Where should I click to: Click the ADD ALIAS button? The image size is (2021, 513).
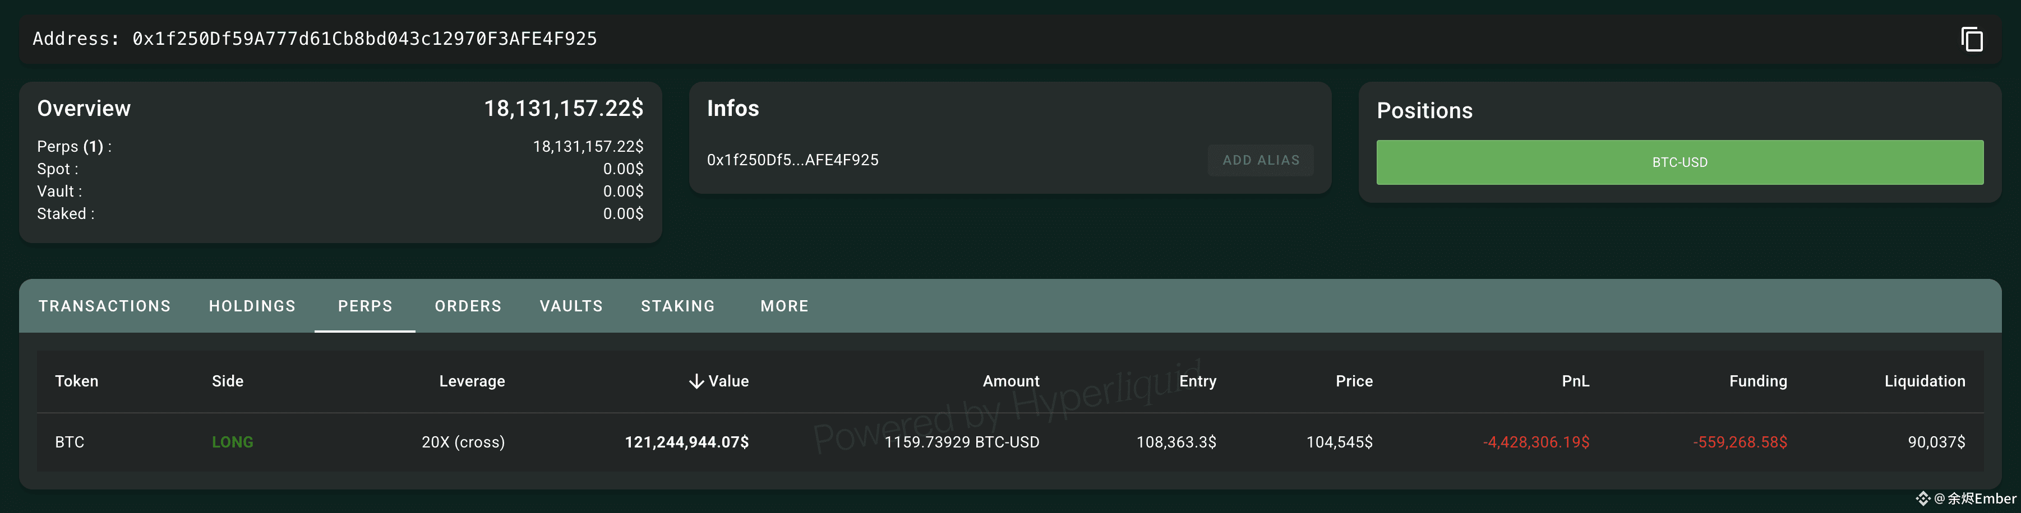pos(1261,160)
